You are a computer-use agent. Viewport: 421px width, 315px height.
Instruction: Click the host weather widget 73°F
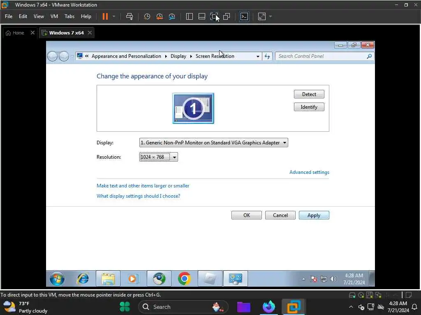25,307
